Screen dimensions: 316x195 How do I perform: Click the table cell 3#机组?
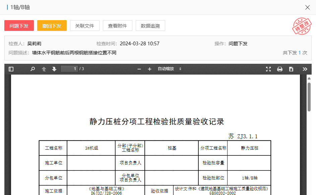pos(91,148)
